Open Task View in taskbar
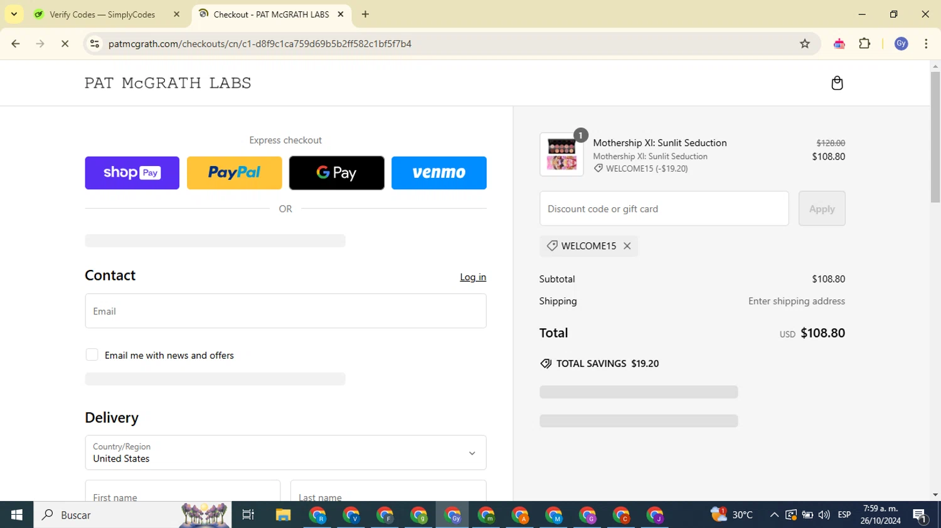941x528 pixels. pyautogui.click(x=248, y=515)
